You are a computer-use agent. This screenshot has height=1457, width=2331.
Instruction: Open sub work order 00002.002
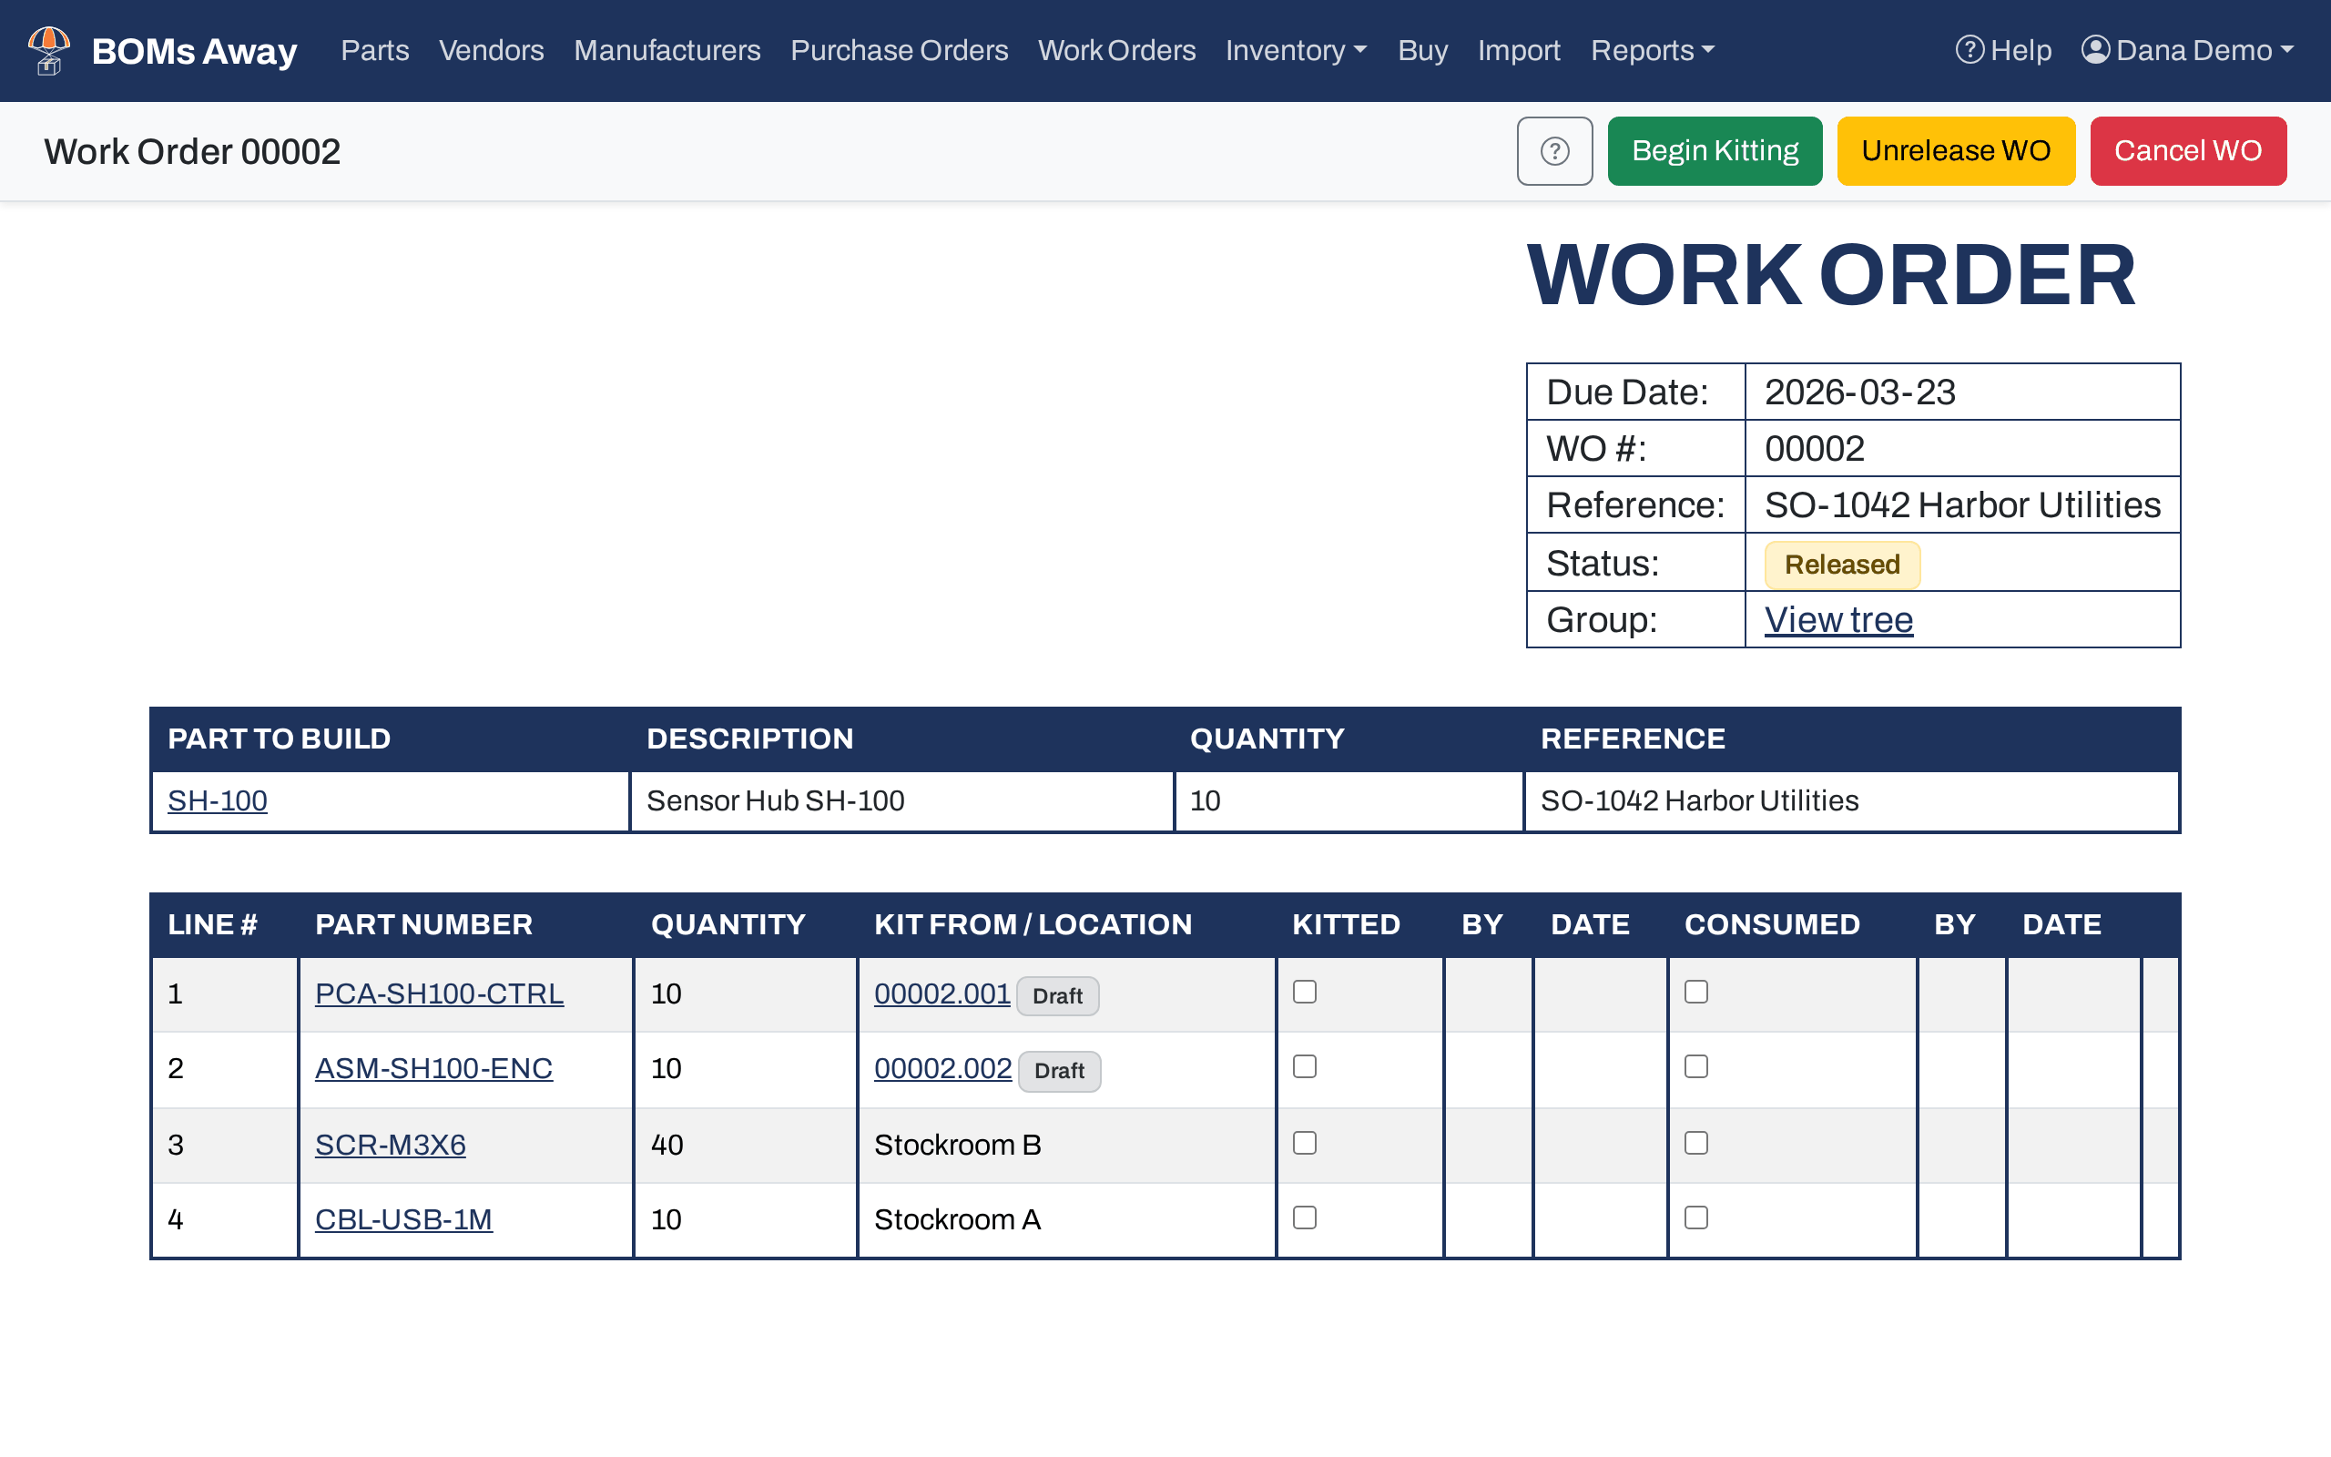click(943, 1069)
